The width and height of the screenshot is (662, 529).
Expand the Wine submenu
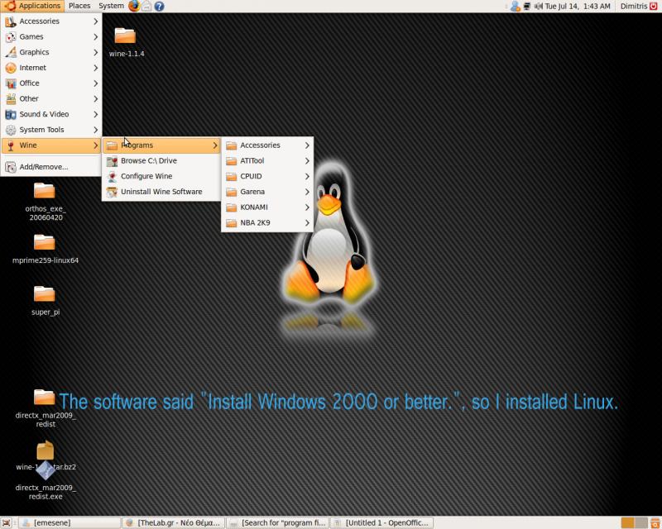pyautogui.click(x=51, y=145)
